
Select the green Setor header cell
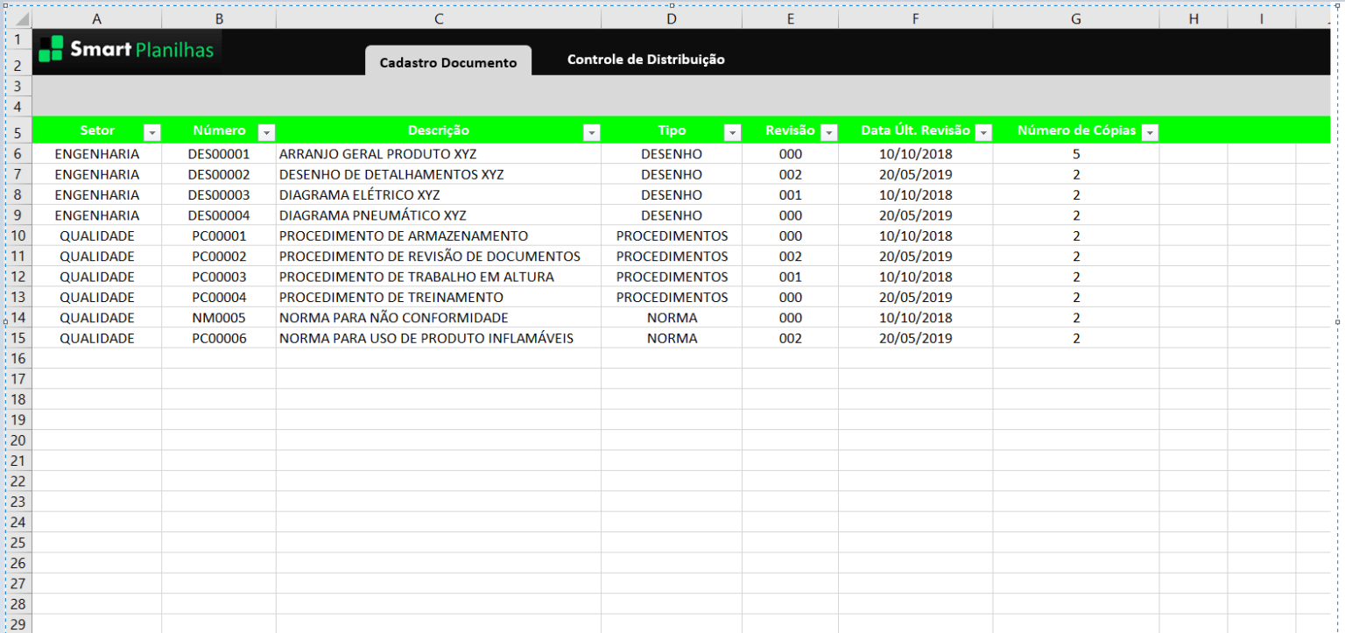[x=96, y=130]
